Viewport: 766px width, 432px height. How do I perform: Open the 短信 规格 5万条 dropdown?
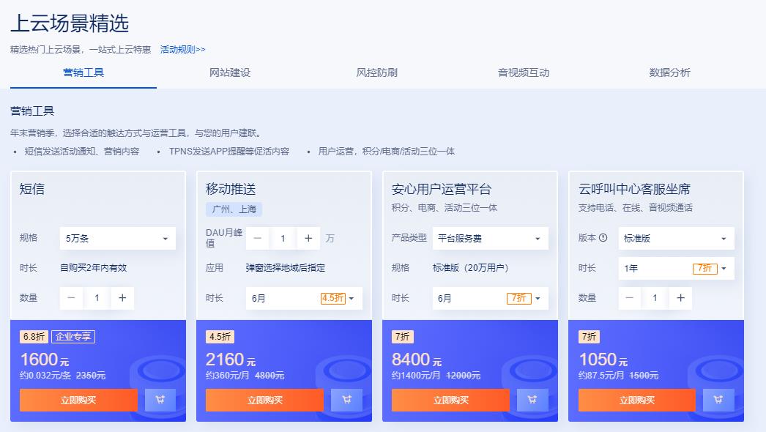pyautogui.click(x=118, y=239)
